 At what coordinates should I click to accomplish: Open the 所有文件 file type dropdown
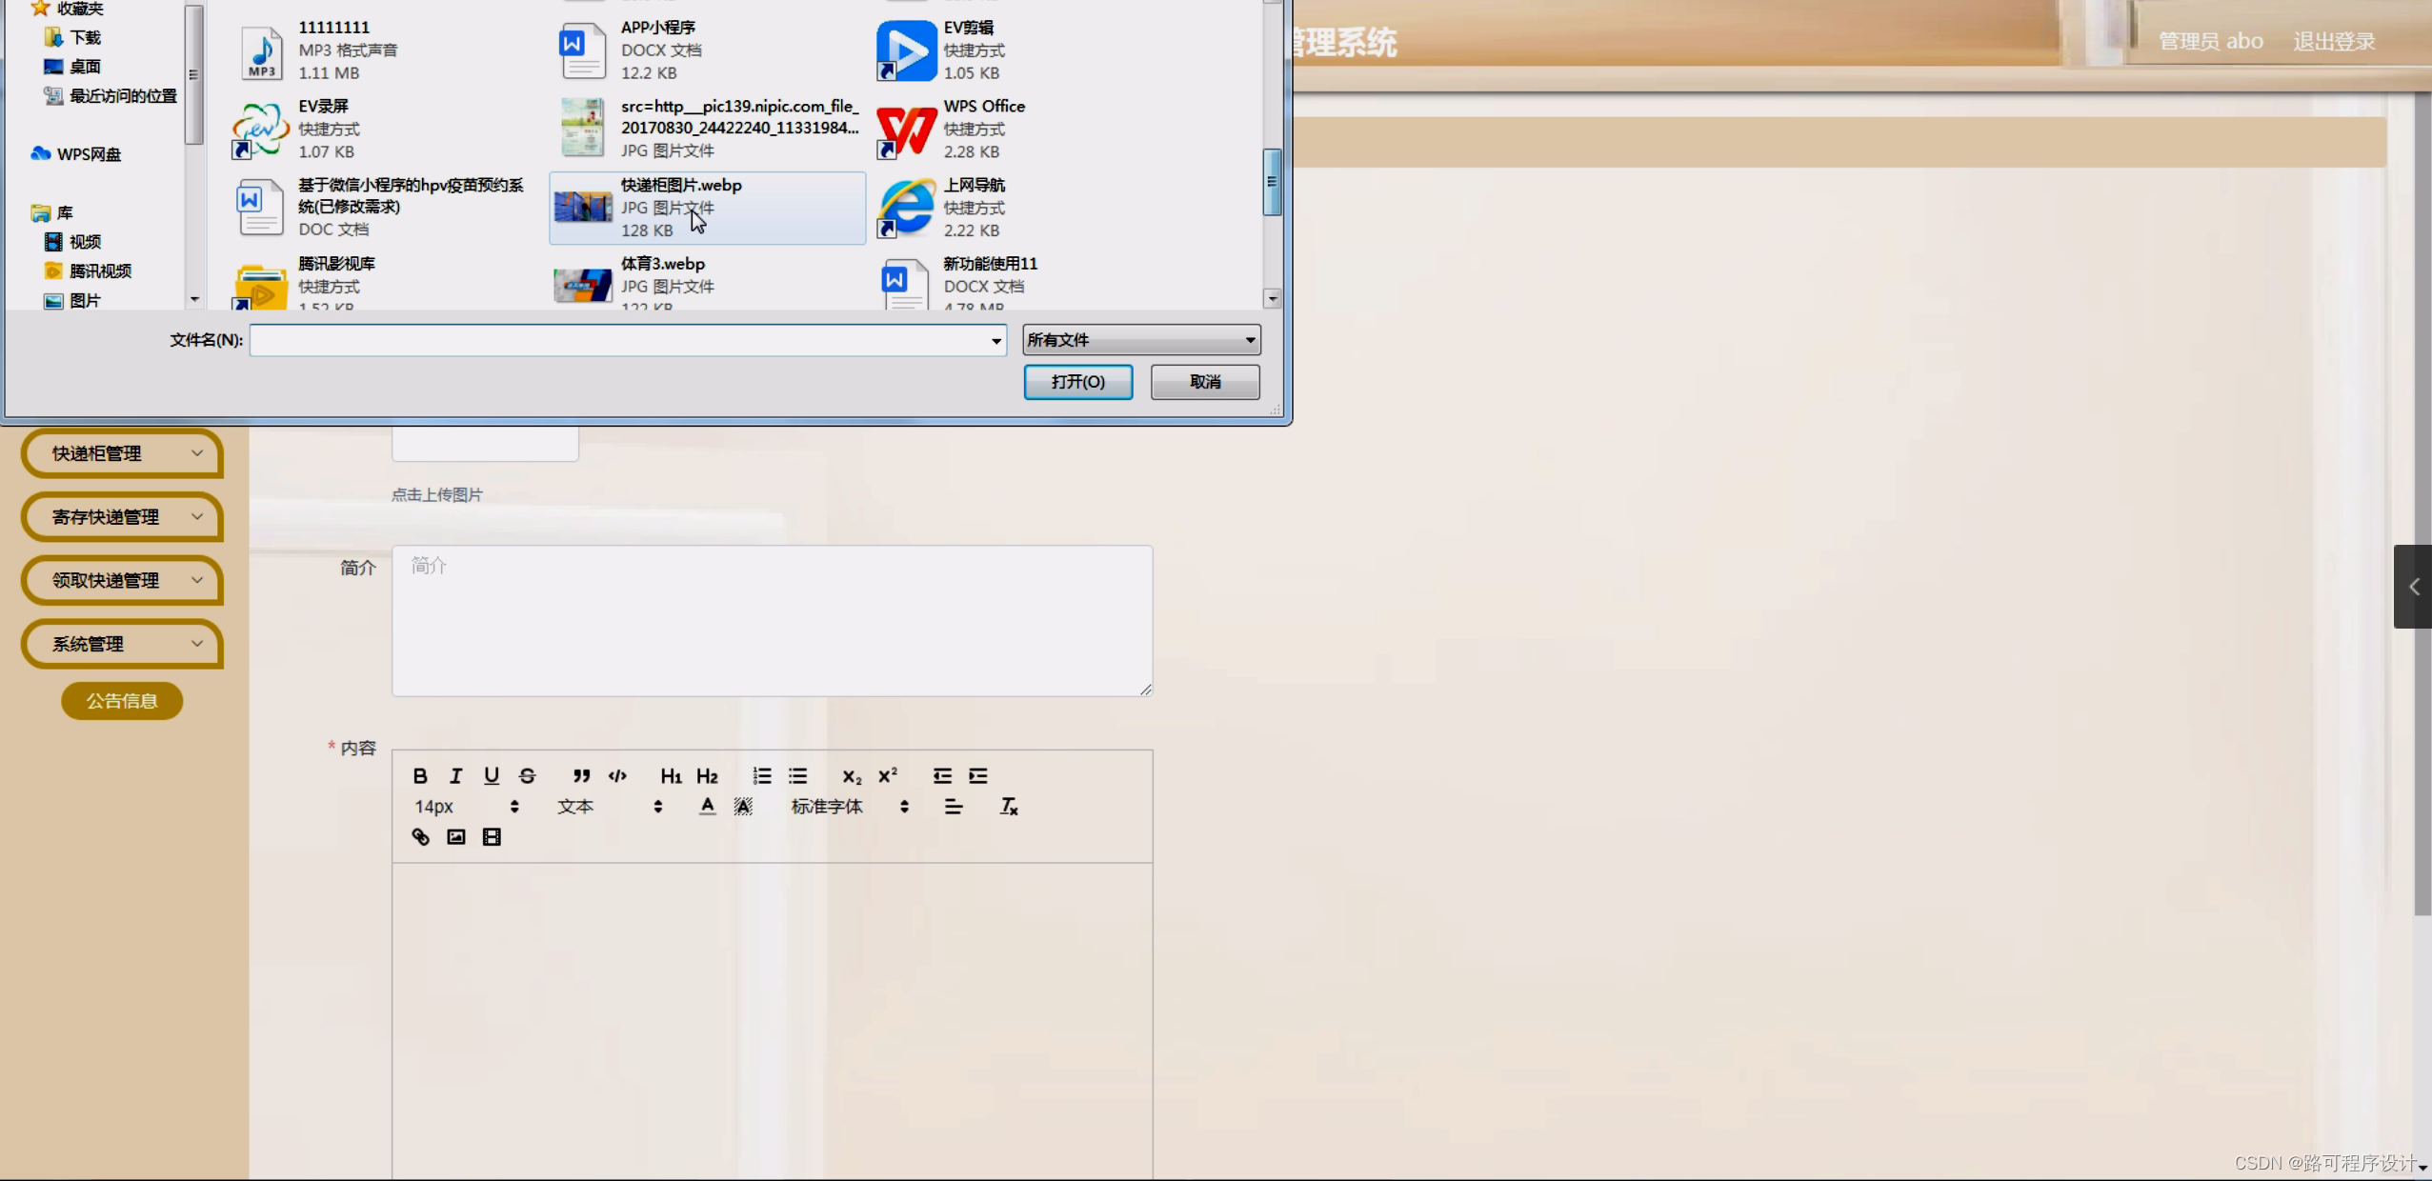[x=1140, y=339]
